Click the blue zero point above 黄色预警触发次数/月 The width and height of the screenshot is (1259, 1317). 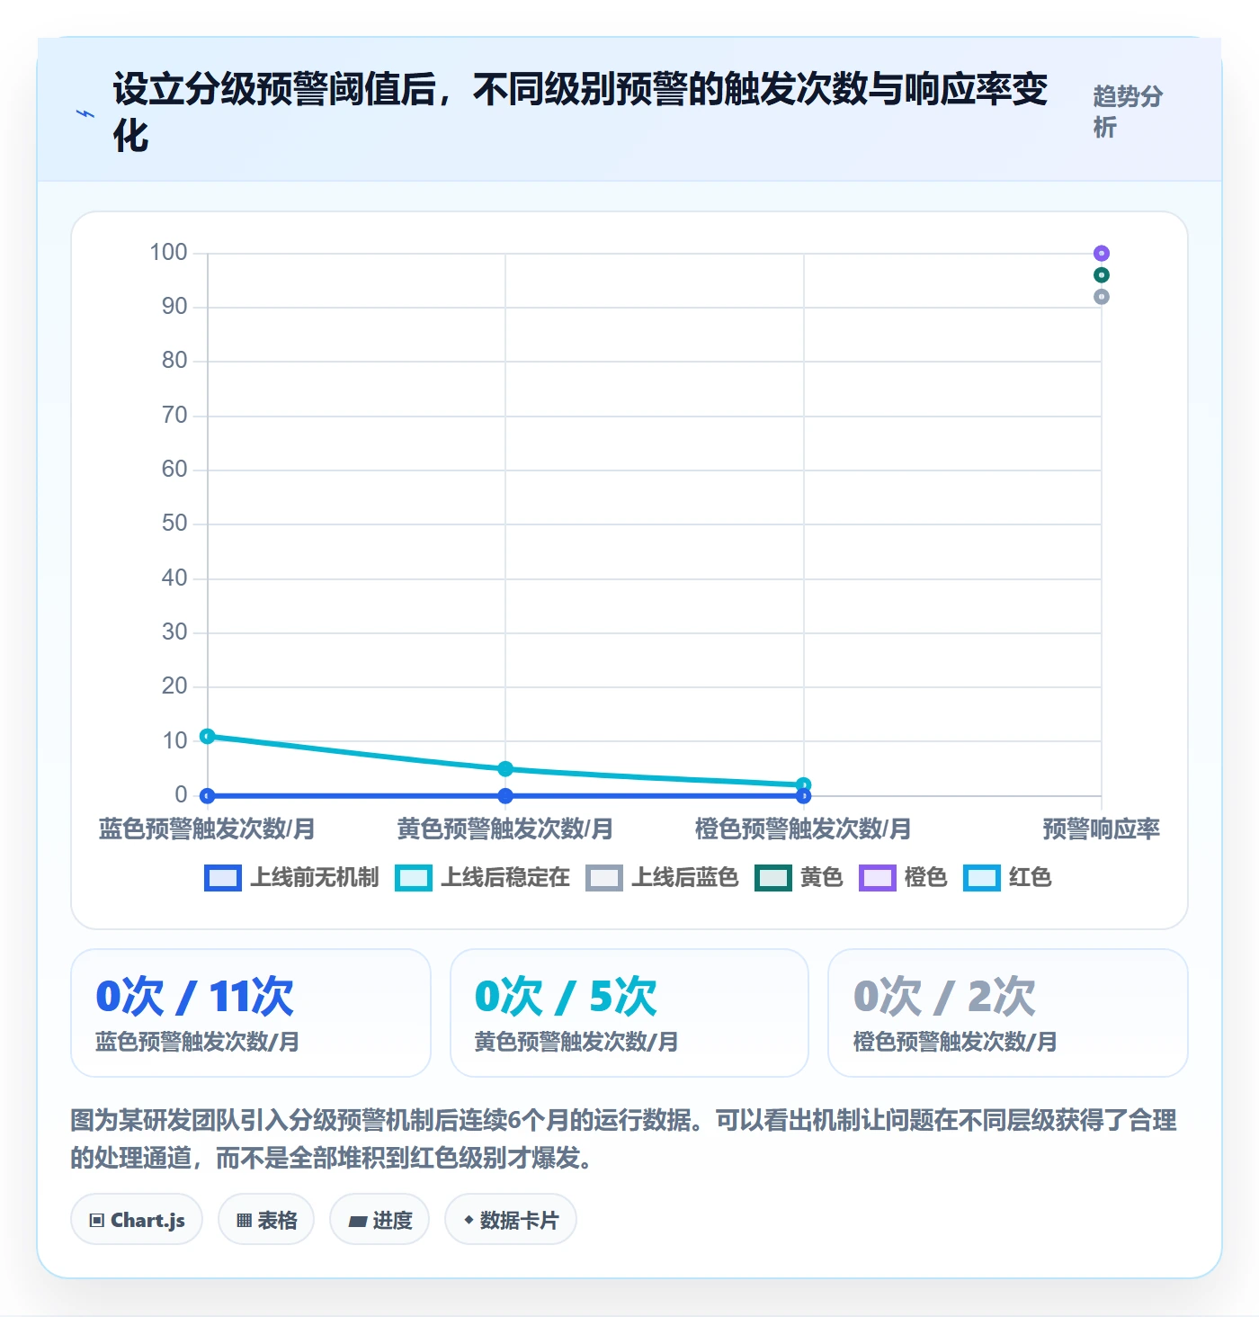pyautogui.click(x=505, y=796)
